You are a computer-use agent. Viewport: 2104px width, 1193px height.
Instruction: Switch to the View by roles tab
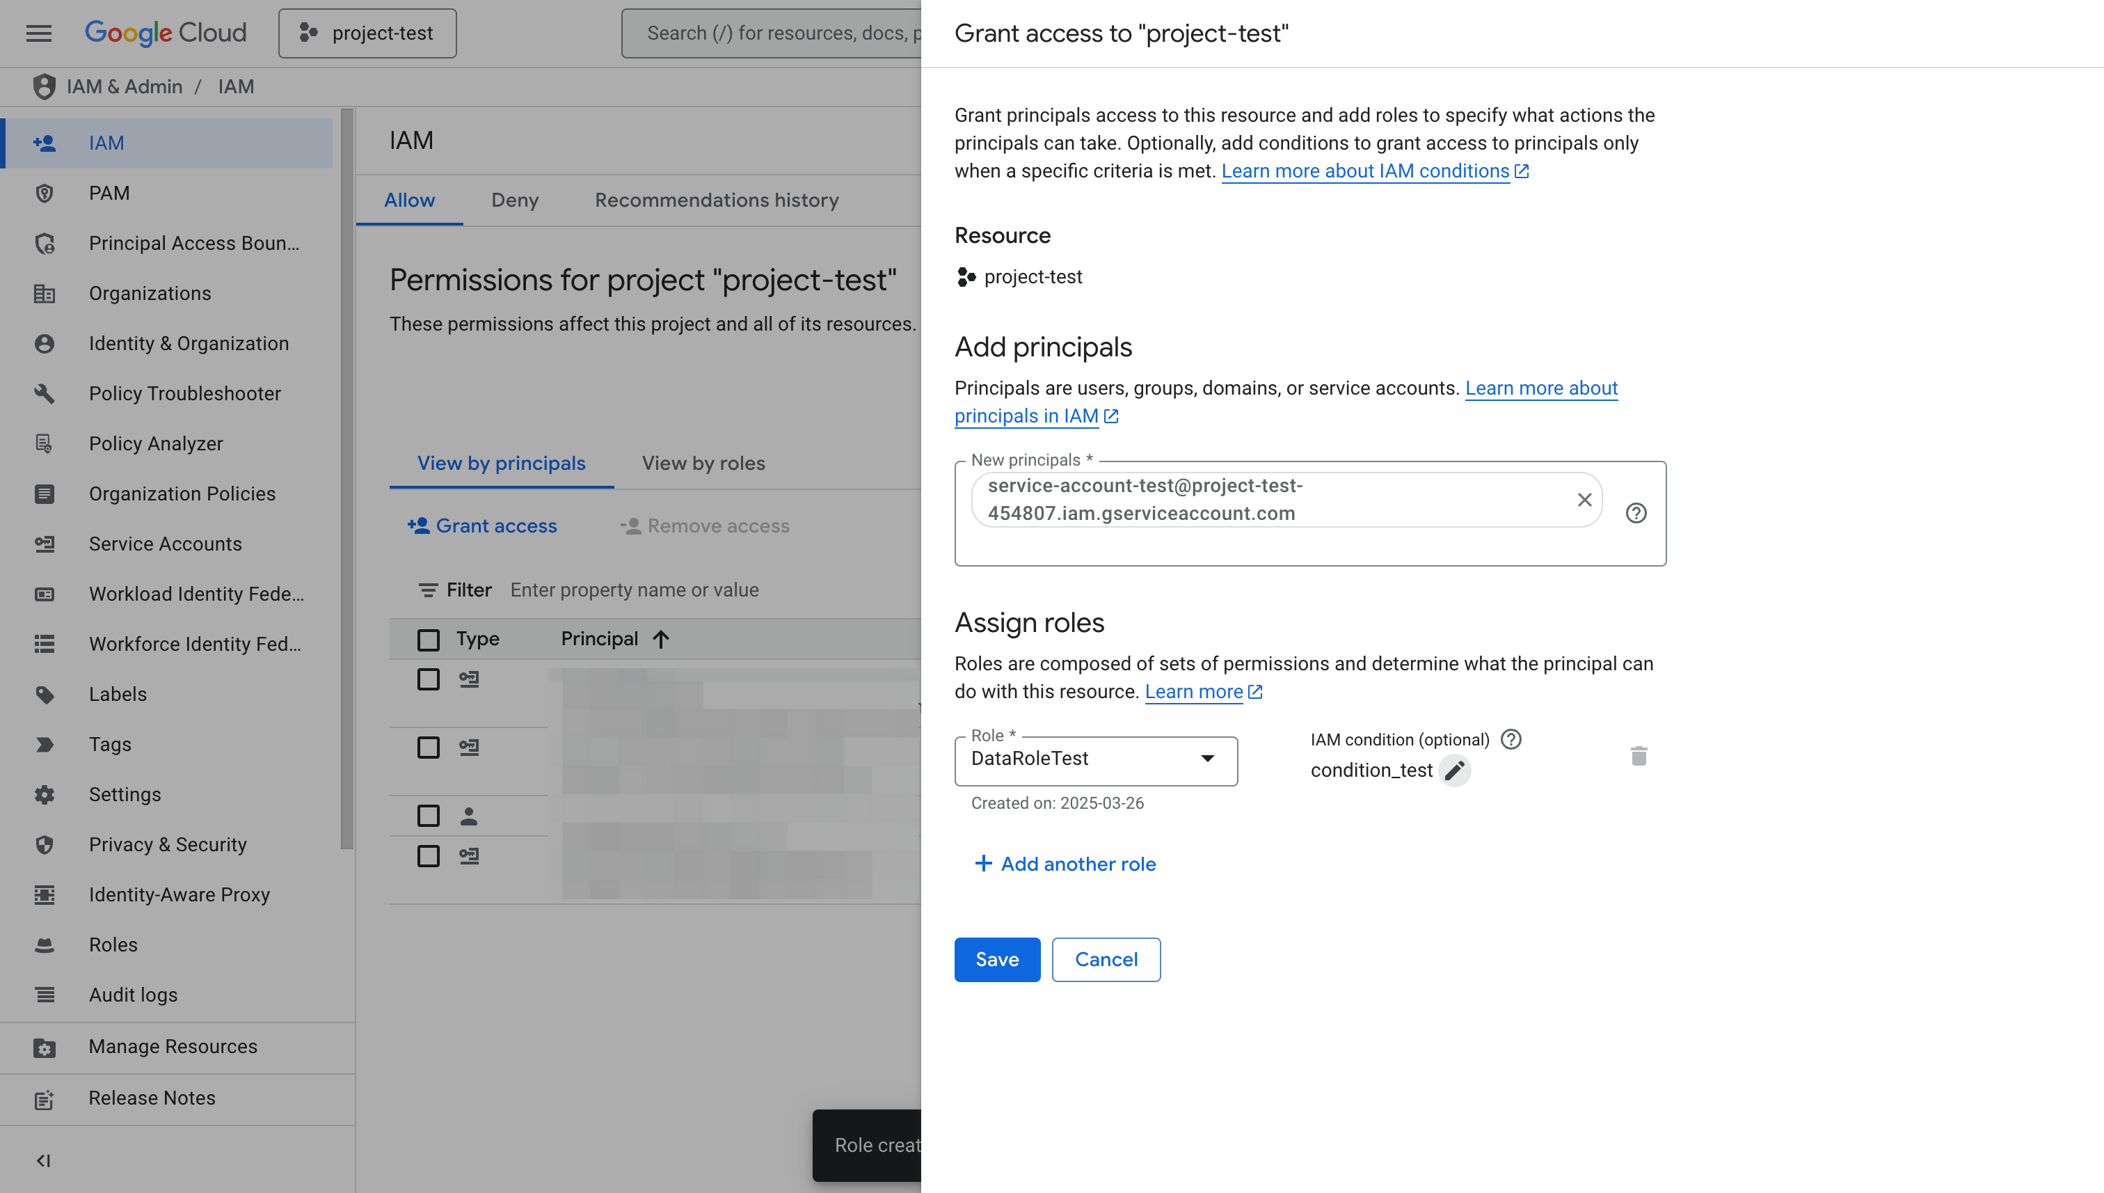(703, 463)
